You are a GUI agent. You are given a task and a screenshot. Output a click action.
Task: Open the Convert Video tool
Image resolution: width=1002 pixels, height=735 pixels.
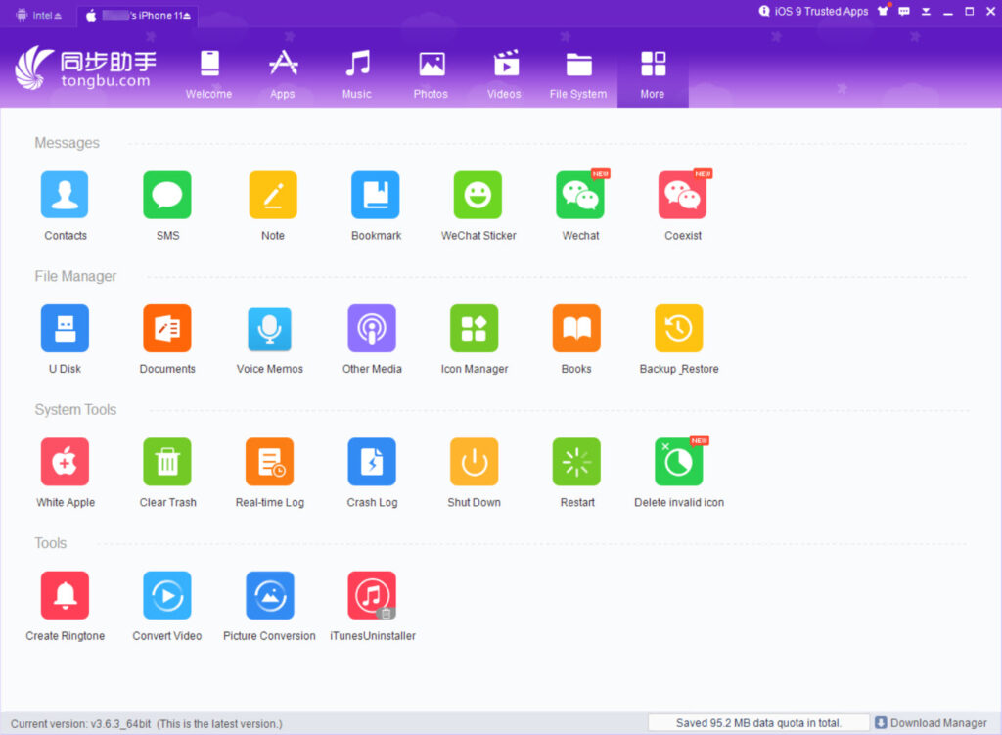pos(167,596)
